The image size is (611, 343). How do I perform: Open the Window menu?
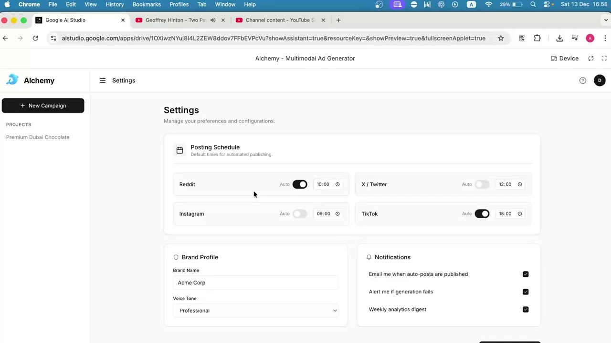(225, 4)
